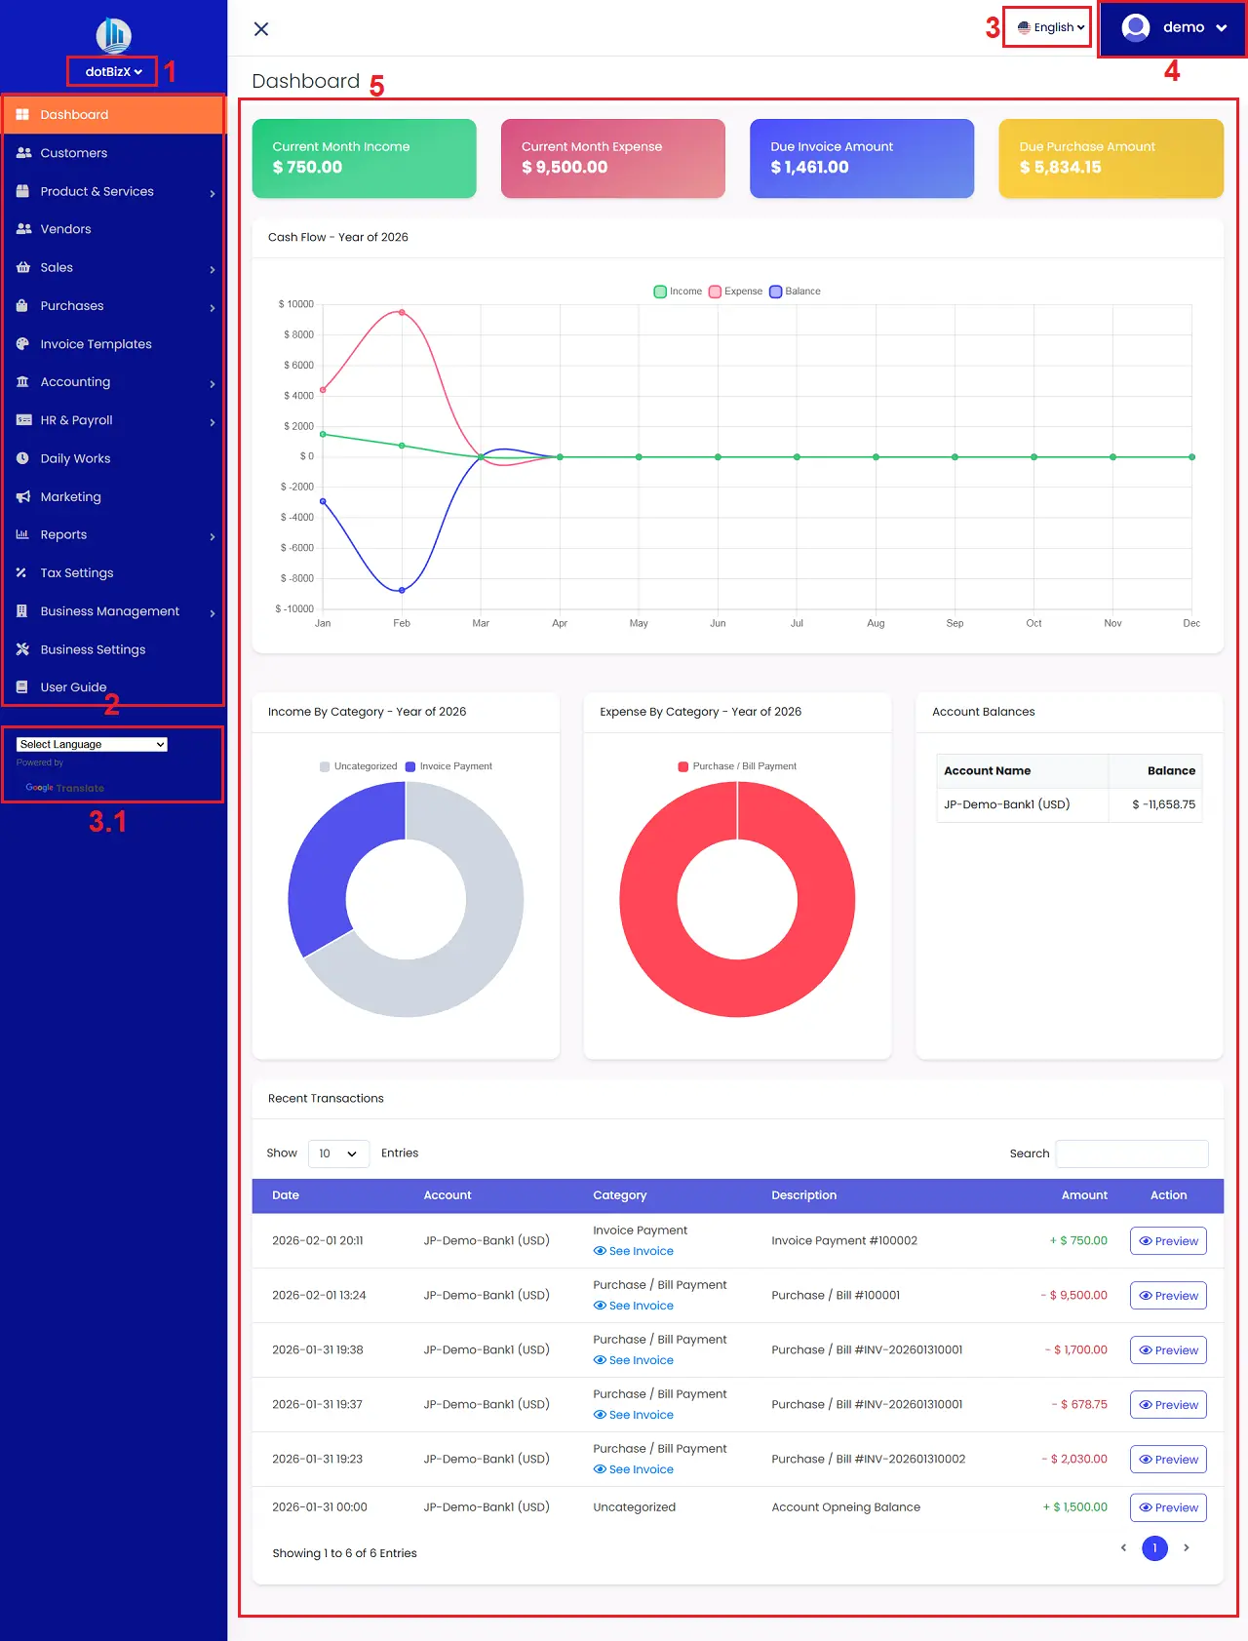Click the Tax Settings percent icon
Image resolution: width=1248 pixels, height=1641 pixels.
(21, 573)
